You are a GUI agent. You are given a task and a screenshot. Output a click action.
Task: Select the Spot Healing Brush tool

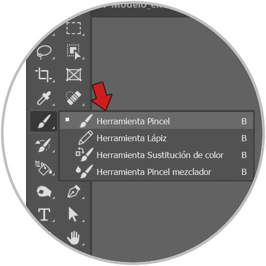coord(74,98)
